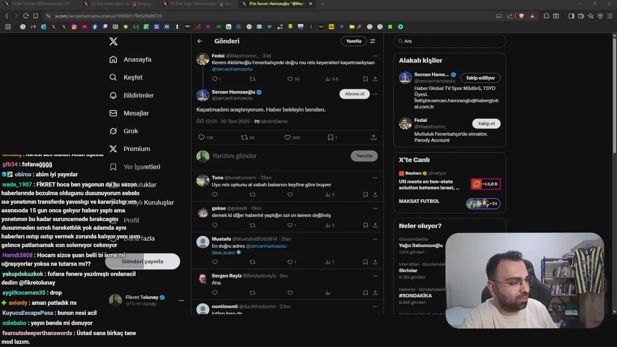Open Brave Shields icon in address bar

click(x=522, y=16)
